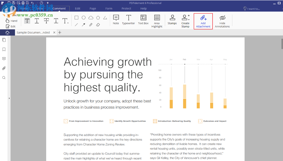This screenshot has width=283, height=161.
Task: Select the eraser tool
Action: point(98,25)
